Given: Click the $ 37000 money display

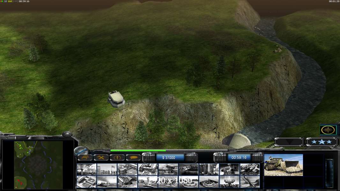Looking at the screenshot, I should [169, 158].
